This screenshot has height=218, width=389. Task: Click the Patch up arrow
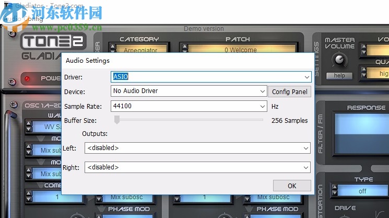(184, 46)
